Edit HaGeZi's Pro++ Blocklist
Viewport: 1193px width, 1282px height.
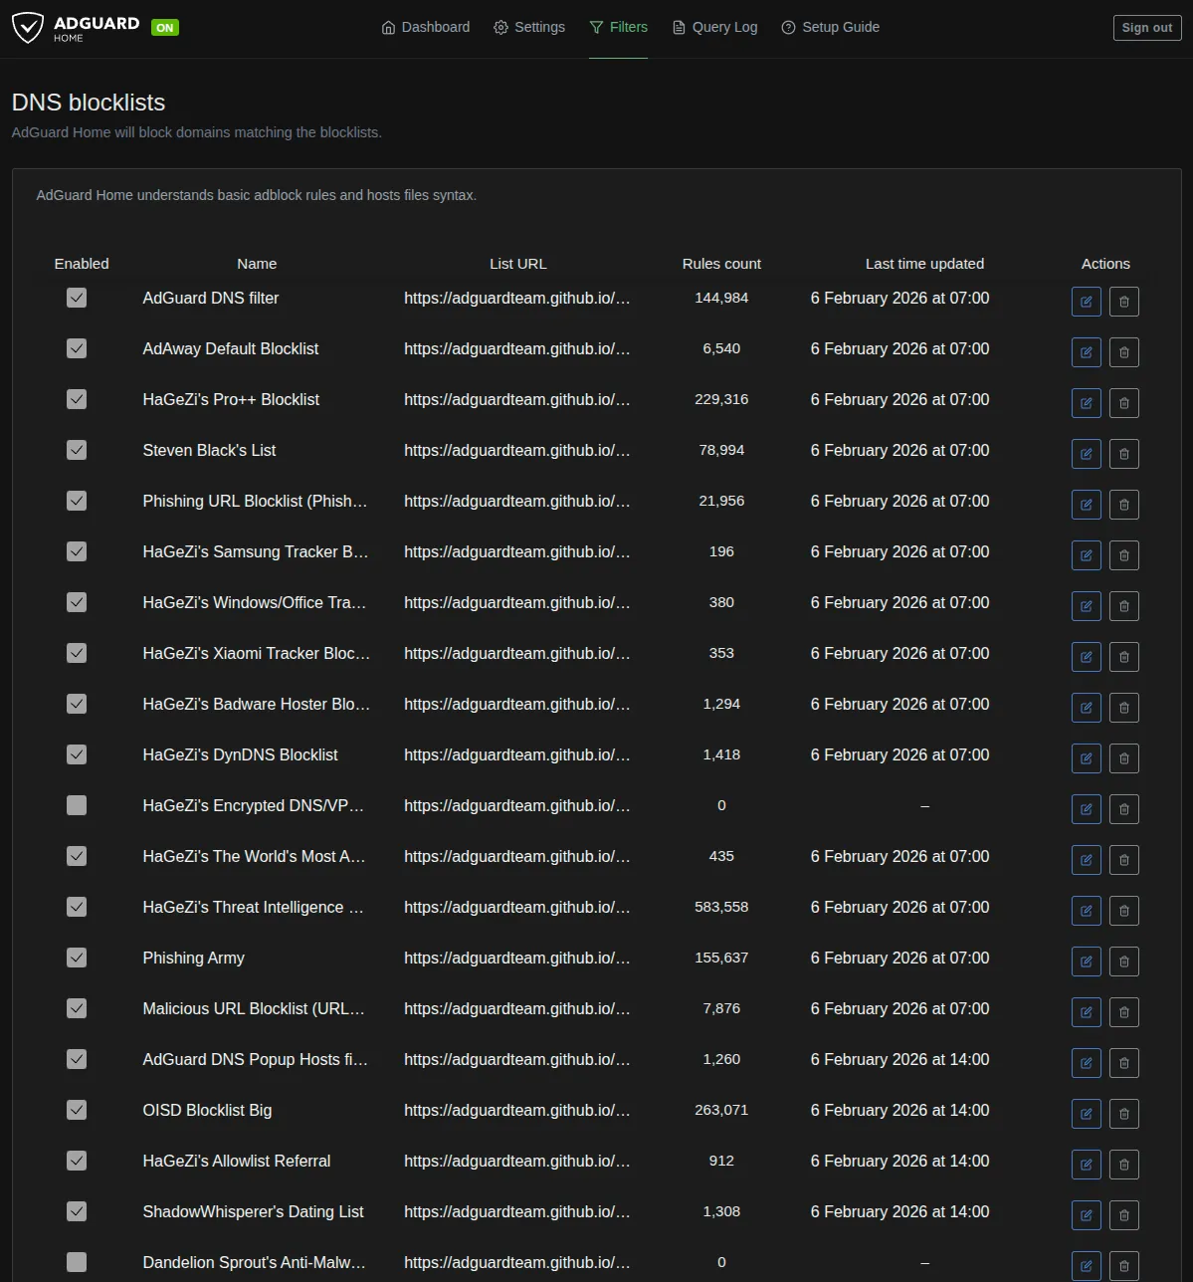click(1086, 403)
